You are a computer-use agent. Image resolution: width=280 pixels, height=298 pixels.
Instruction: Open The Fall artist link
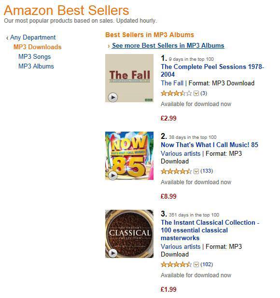pos(172,83)
